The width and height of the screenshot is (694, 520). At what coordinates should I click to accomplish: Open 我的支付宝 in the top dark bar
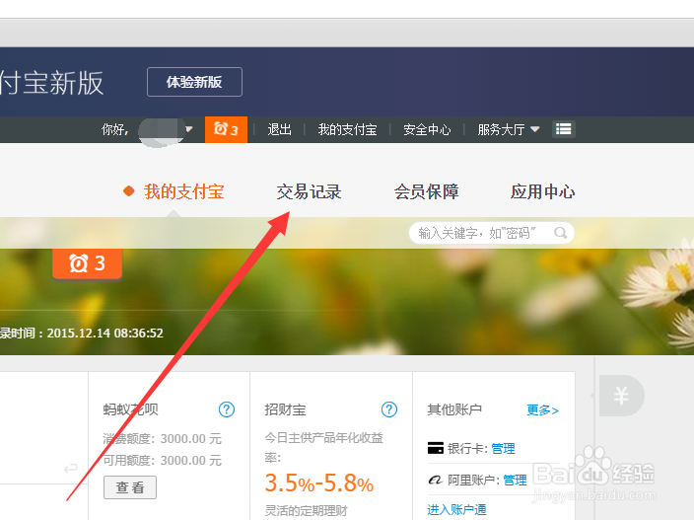coord(347,129)
